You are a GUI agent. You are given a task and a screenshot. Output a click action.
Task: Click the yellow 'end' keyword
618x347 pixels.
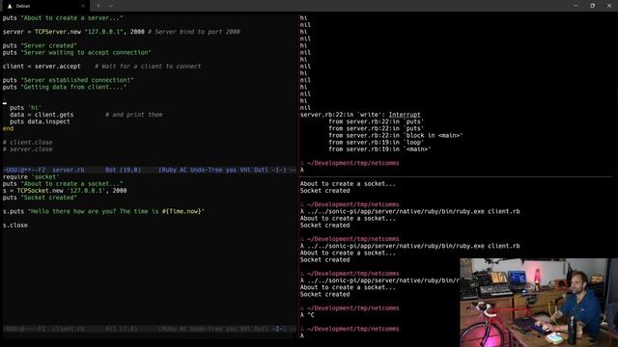8,128
